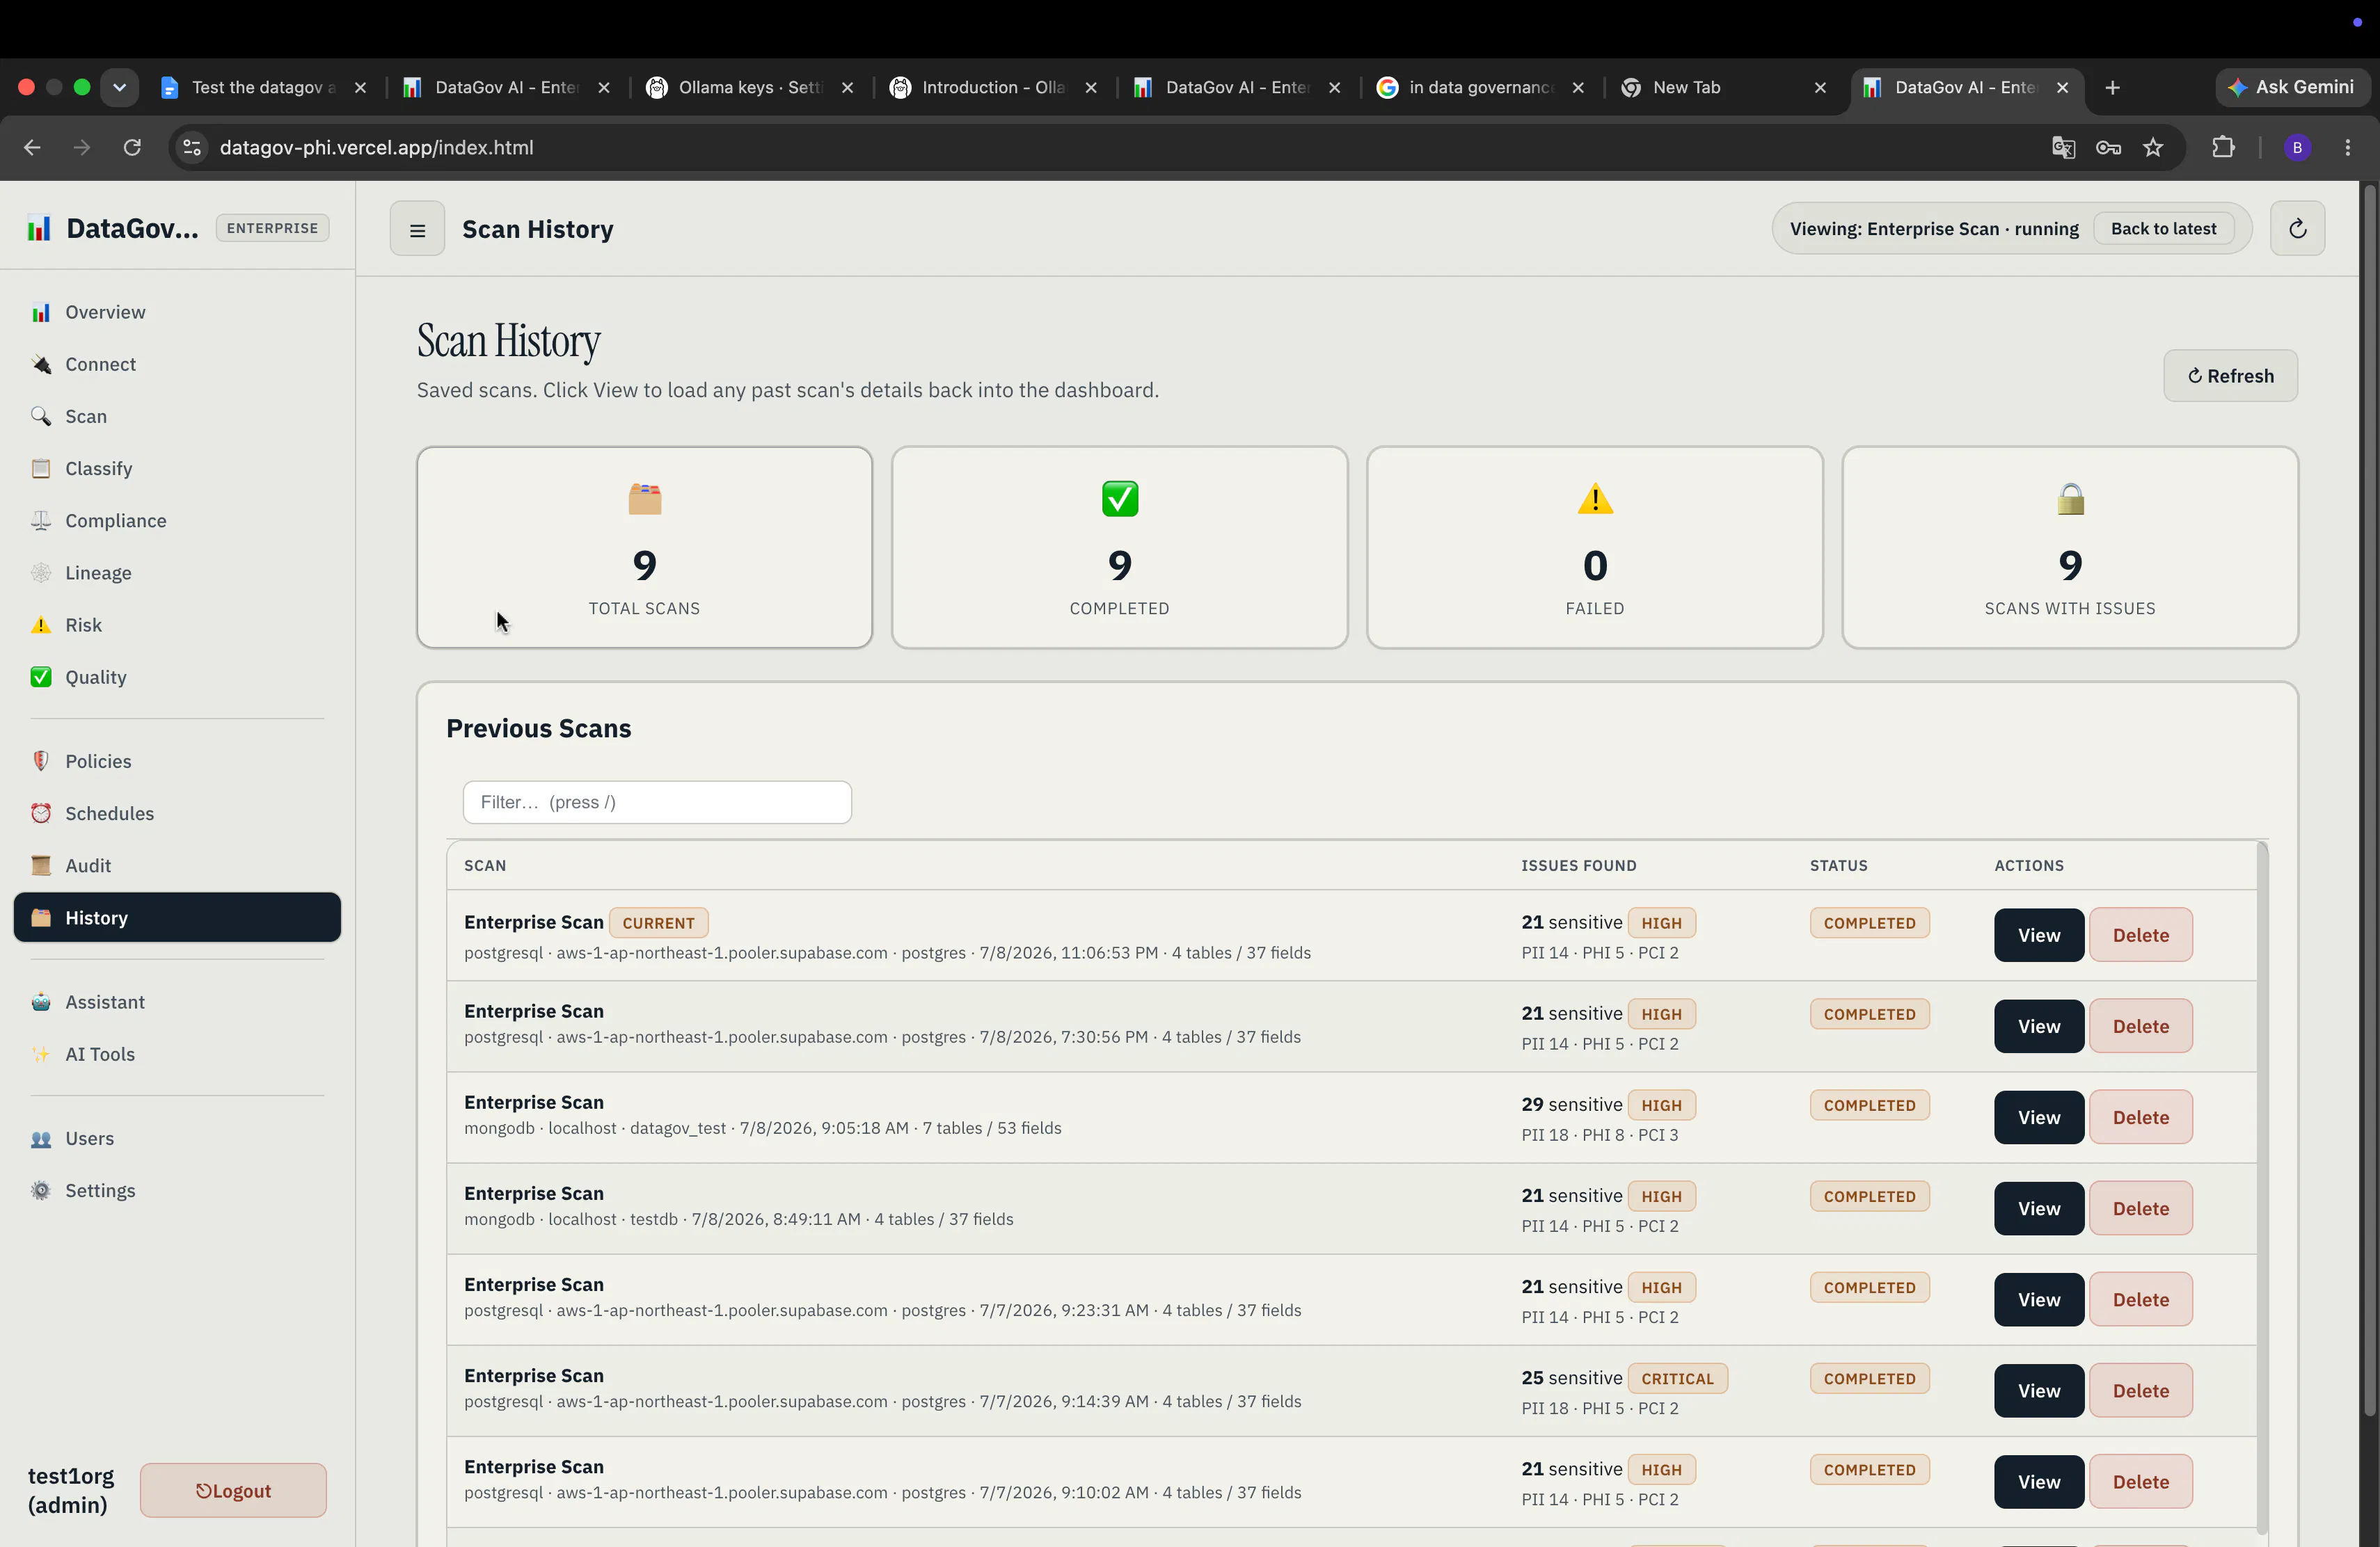Expand tab search chevron dropdown
This screenshot has height=1547, width=2380.
point(119,88)
